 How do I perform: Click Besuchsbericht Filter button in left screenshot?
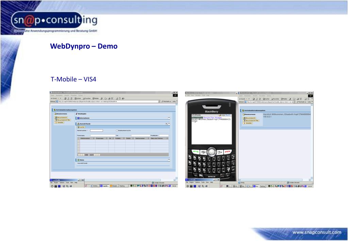(63, 120)
